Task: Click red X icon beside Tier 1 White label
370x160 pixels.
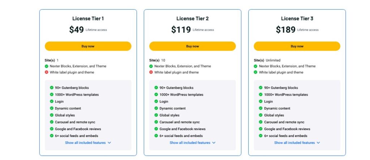Action: tap(47, 72)
